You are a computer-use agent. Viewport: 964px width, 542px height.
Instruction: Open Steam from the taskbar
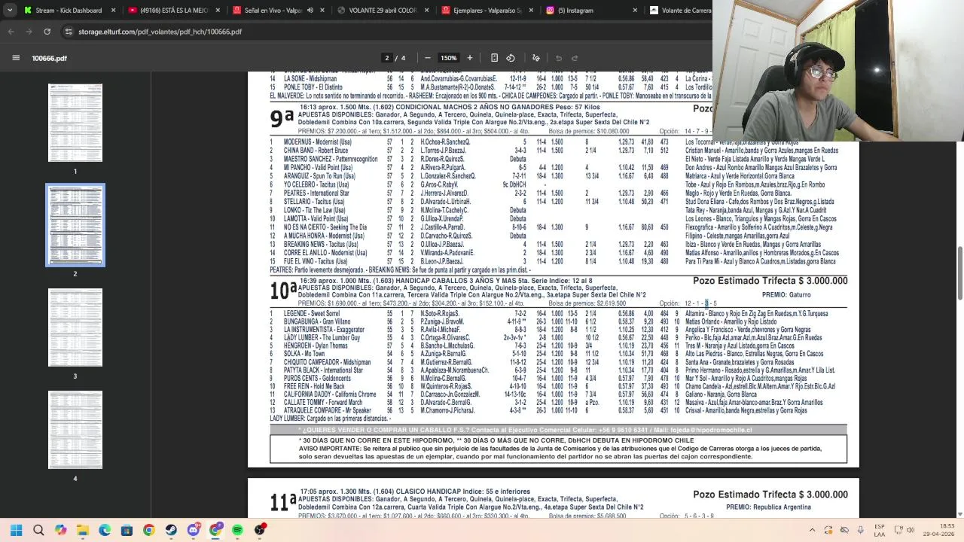[171, 530]
